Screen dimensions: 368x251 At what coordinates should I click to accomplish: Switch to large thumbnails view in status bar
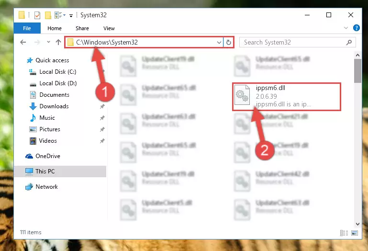point(355,233)
